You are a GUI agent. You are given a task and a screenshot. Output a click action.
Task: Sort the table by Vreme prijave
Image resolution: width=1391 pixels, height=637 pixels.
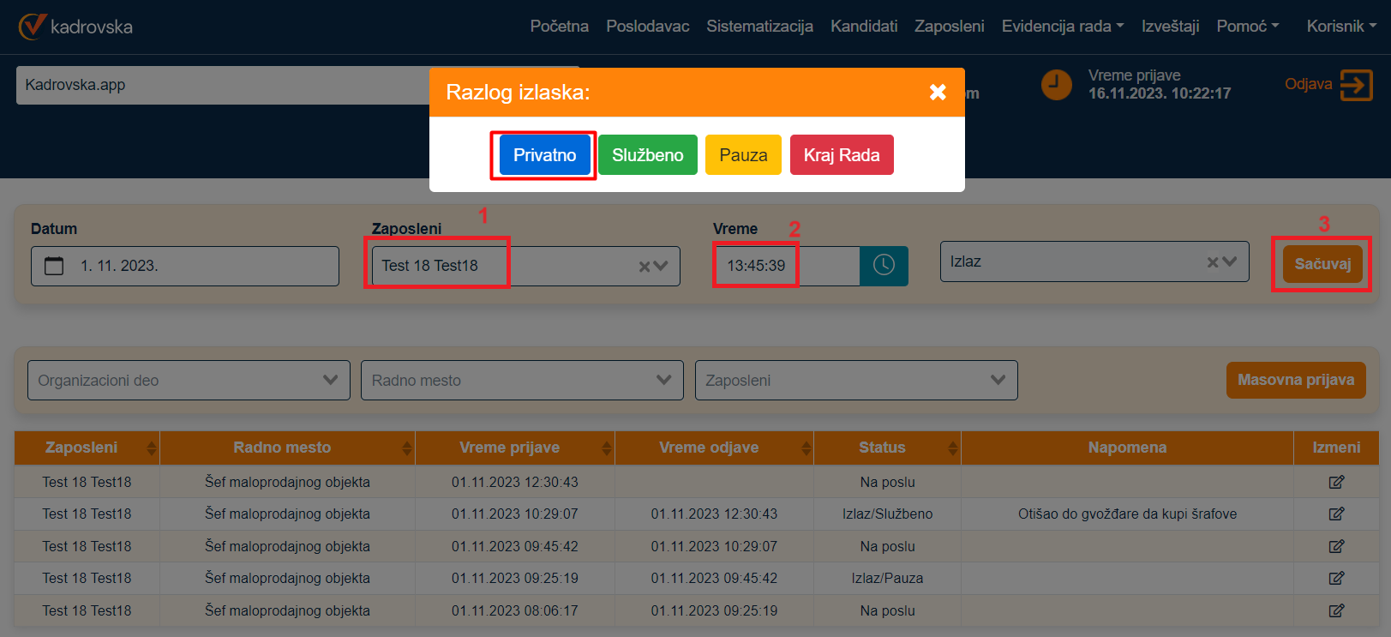point(606,448)
